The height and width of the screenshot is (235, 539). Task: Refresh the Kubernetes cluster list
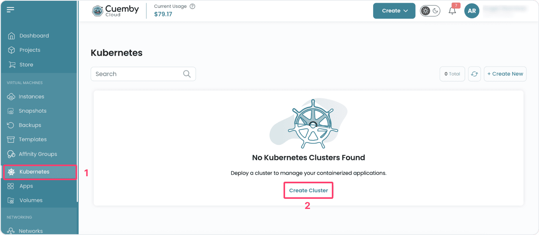[x=474, y=74]
